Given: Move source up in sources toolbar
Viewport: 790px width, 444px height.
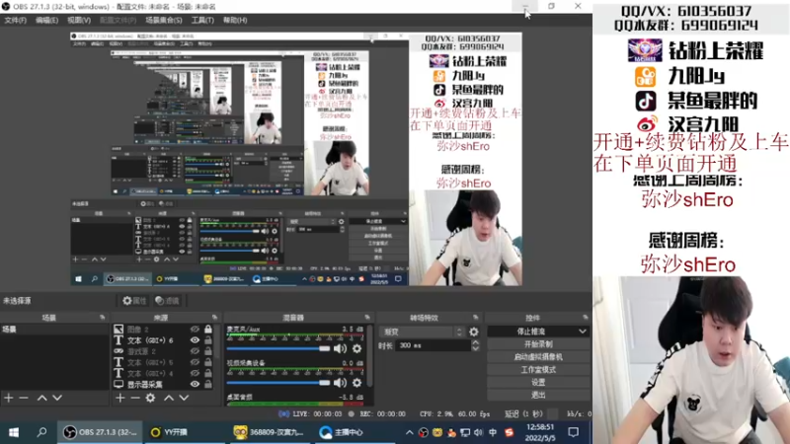Looking at the screenshot, I should 169,398.
